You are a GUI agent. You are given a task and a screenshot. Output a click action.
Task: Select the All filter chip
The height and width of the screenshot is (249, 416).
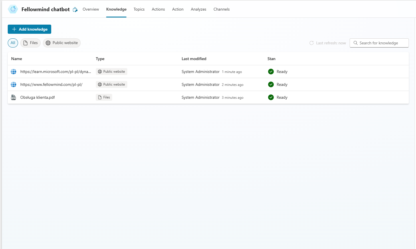pyautogui.click(x=13, y=43)
